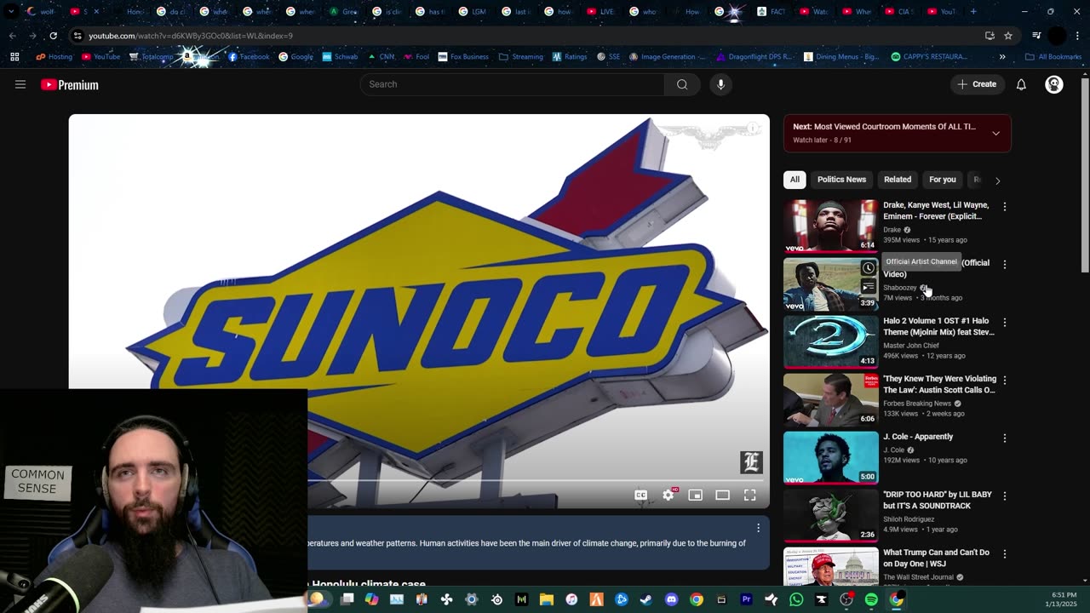Screen dimensions: 1090x613
Task: Switch player to miniplayer mode
Action: pos(696,495)
